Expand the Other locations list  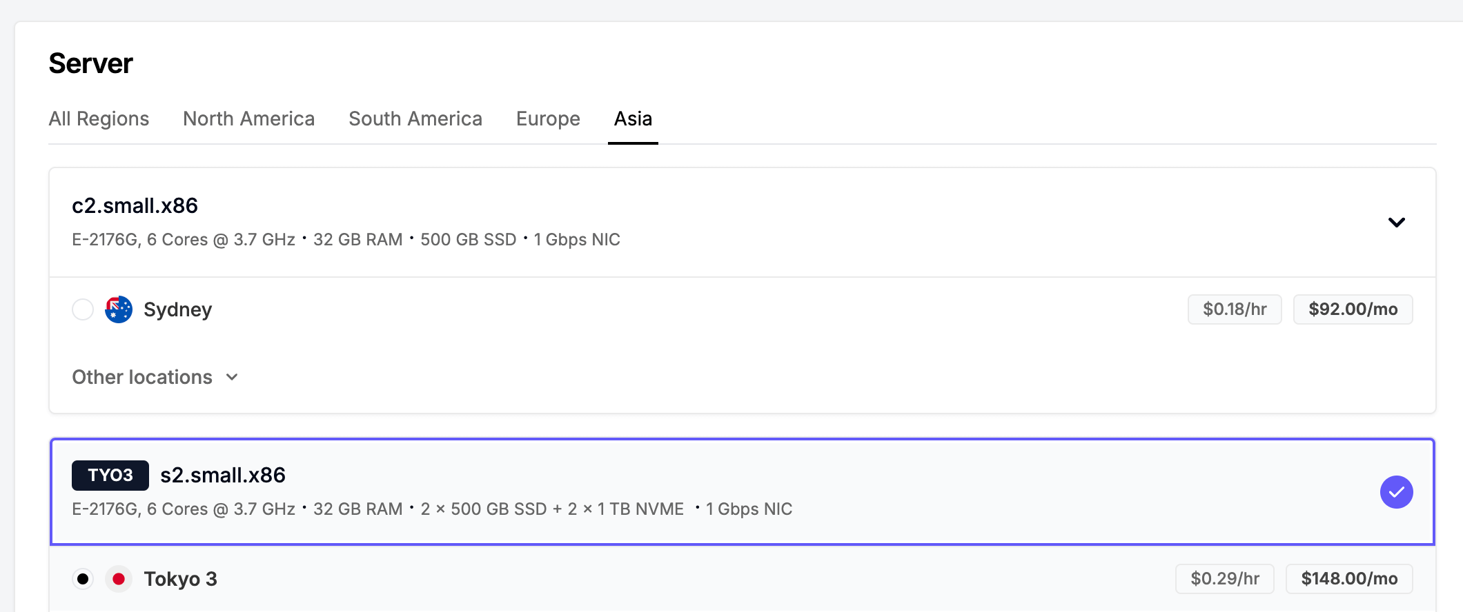143,377
